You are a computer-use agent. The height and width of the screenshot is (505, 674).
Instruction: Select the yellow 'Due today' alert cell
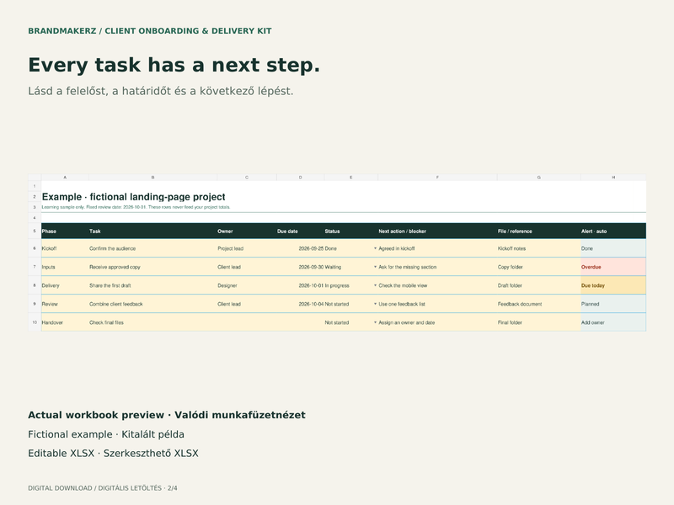613,285
